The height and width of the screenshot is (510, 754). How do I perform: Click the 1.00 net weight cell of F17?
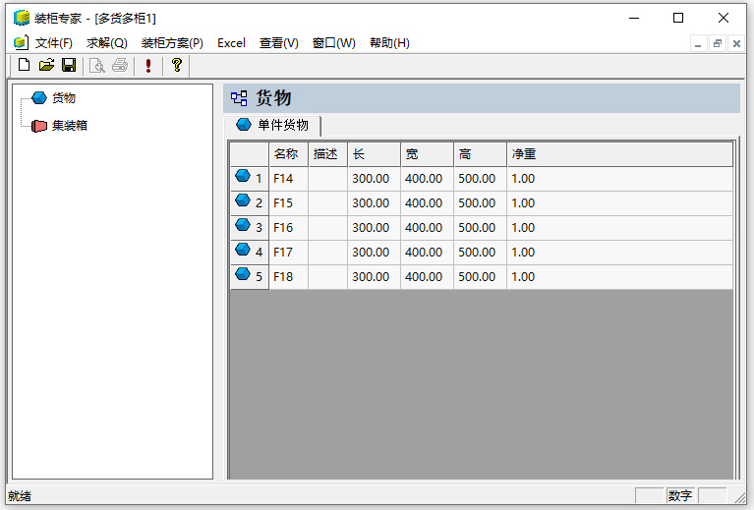coord(620,253)
